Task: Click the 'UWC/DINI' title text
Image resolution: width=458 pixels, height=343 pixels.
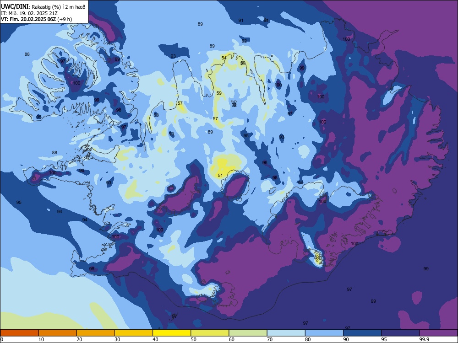Action: (15, 7)
